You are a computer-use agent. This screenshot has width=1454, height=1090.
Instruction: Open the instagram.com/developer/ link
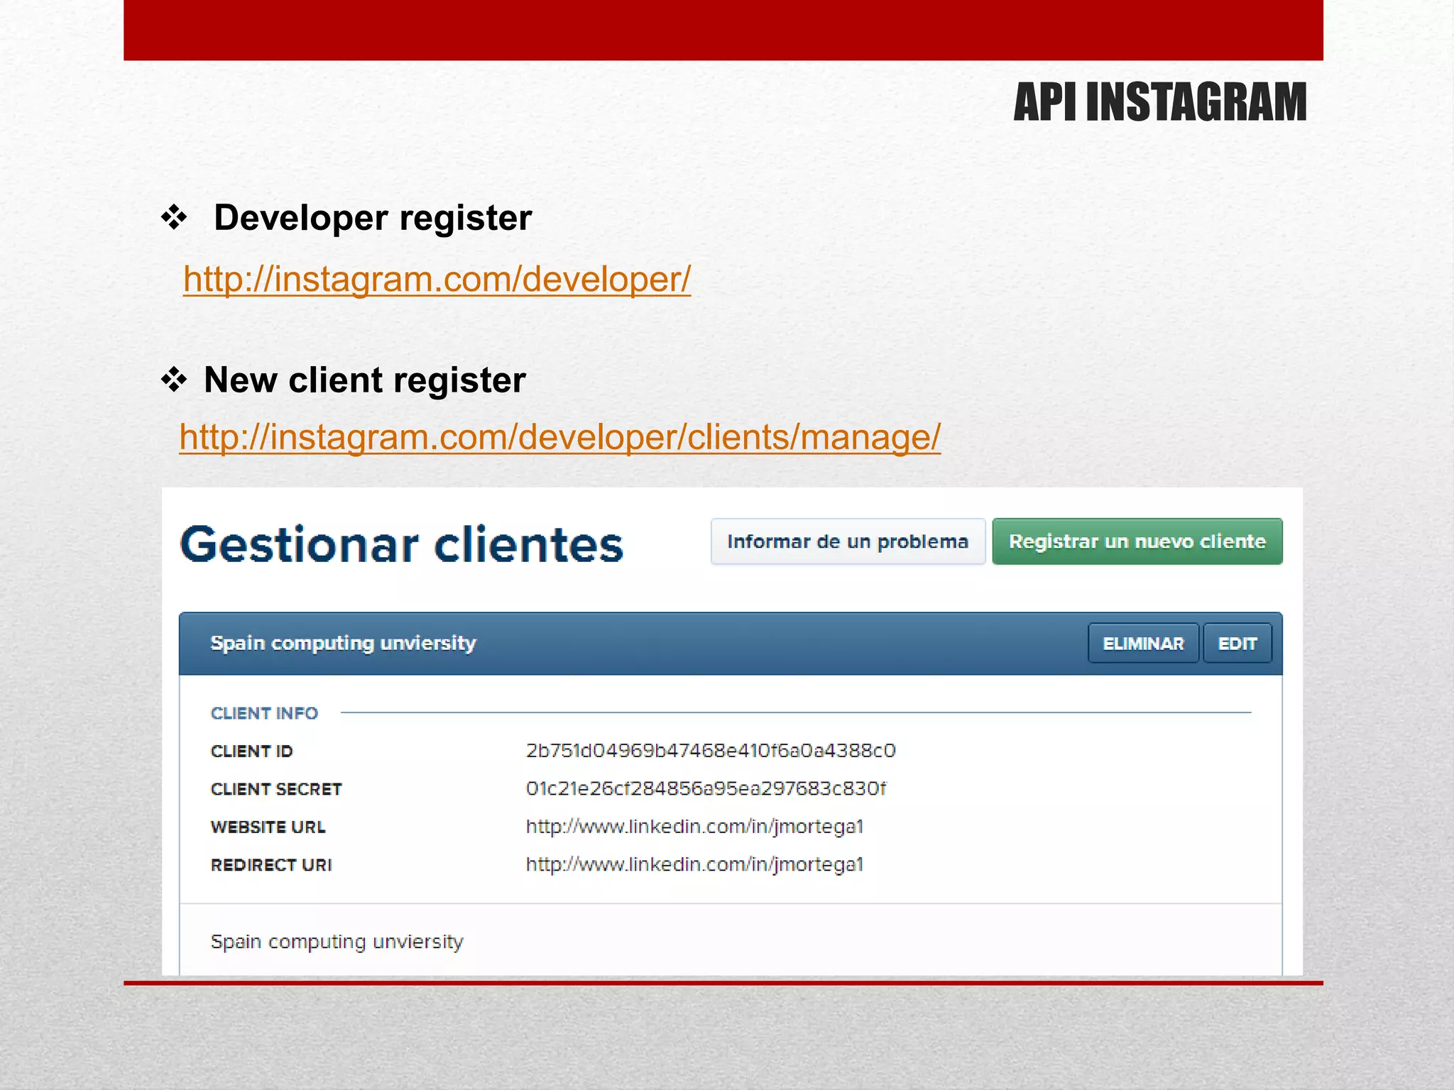(x=437, y=279)
